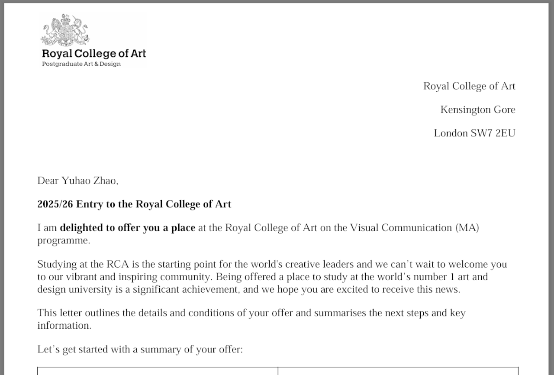Click the Kensington Gore address line
Screen dimensions: 554x375
click(478, 110)
